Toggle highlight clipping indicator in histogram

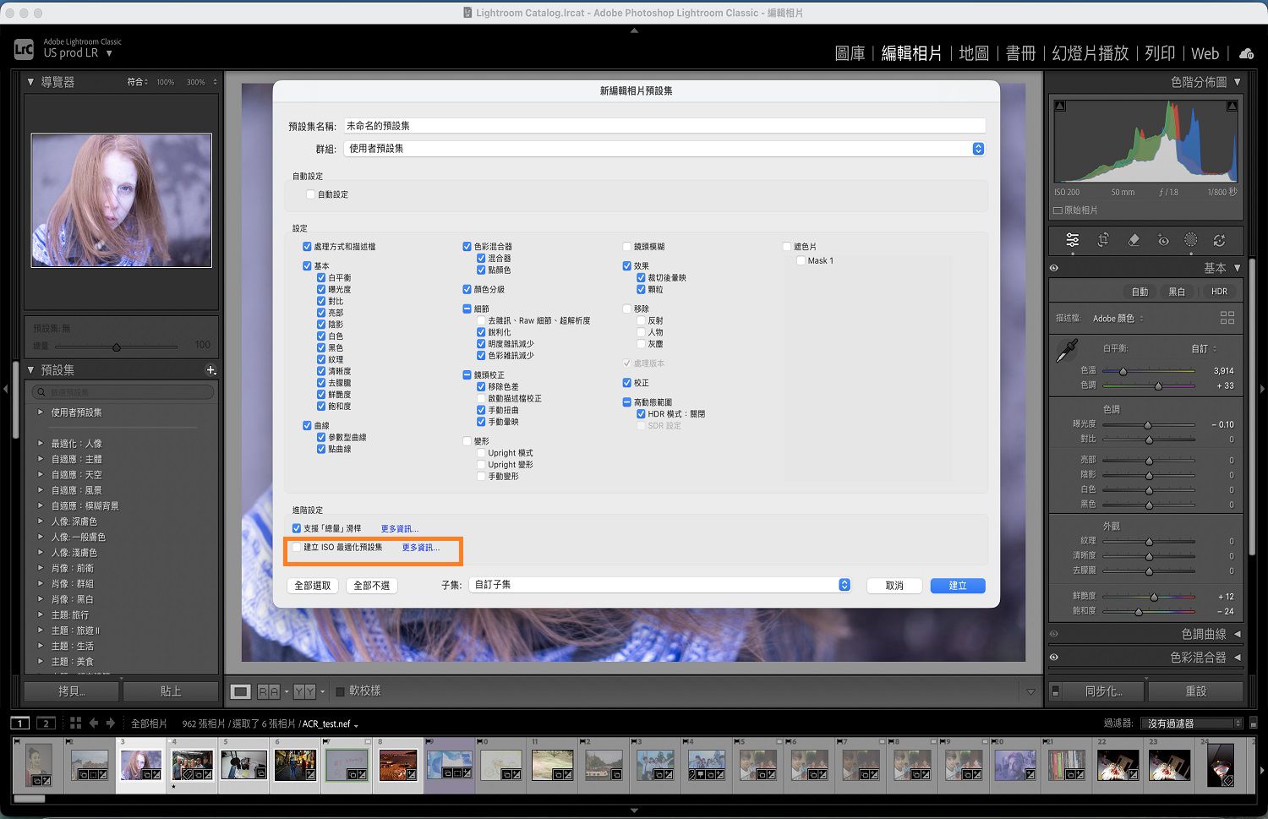pyautogui.click(x=1232, y=106)
